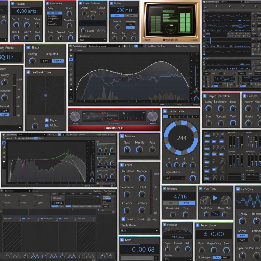
Task: Open the Connect tab in the analyzer
Action: point(78,50)
